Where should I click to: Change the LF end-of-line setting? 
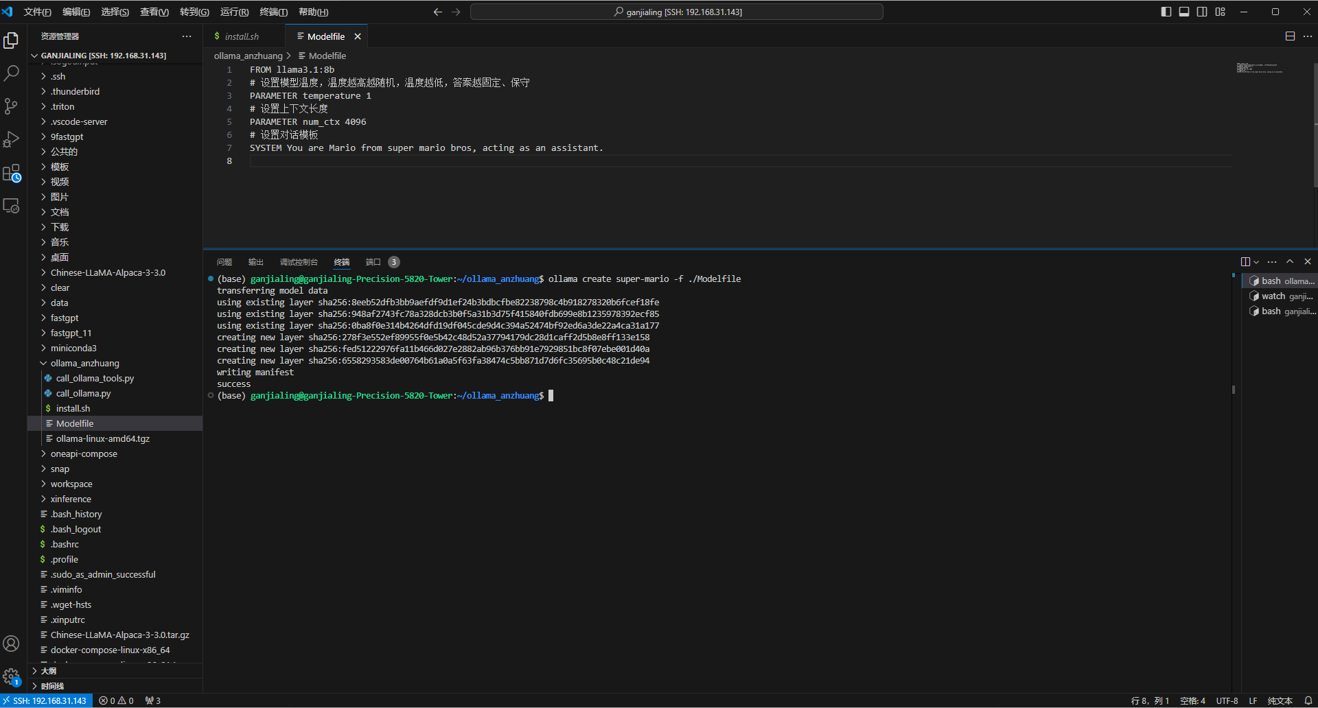coord(1253,700)
